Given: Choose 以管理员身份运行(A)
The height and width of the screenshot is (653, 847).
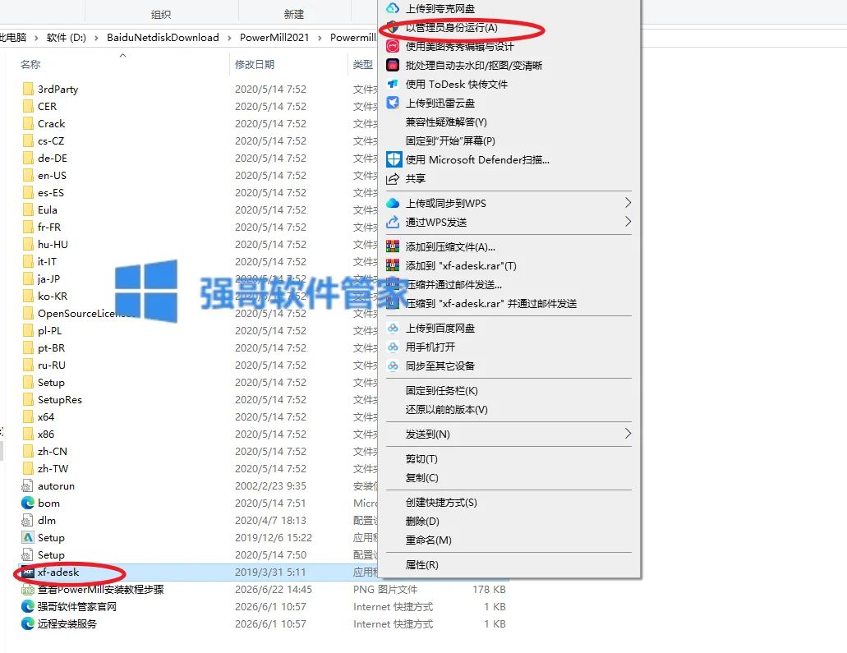Looking at the screenshot, I should (x=452, y=28).
